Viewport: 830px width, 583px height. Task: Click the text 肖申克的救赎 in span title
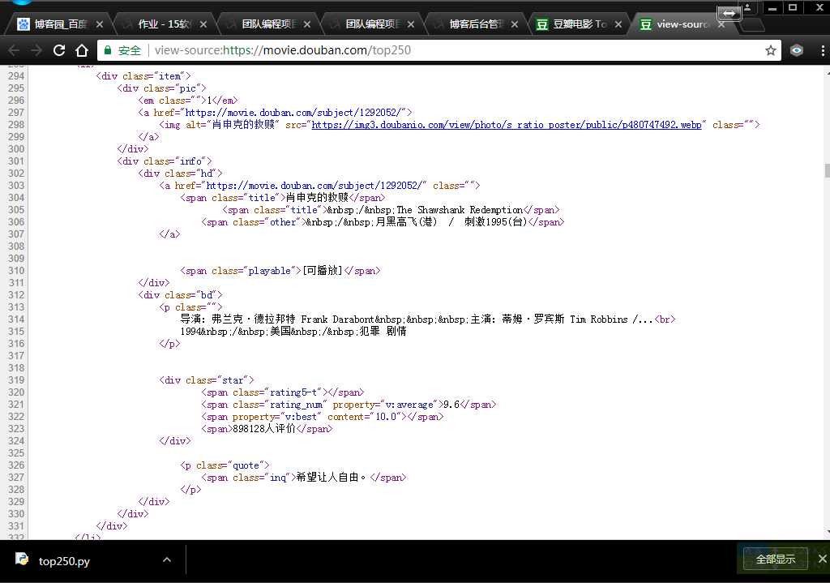click(317, 198)
